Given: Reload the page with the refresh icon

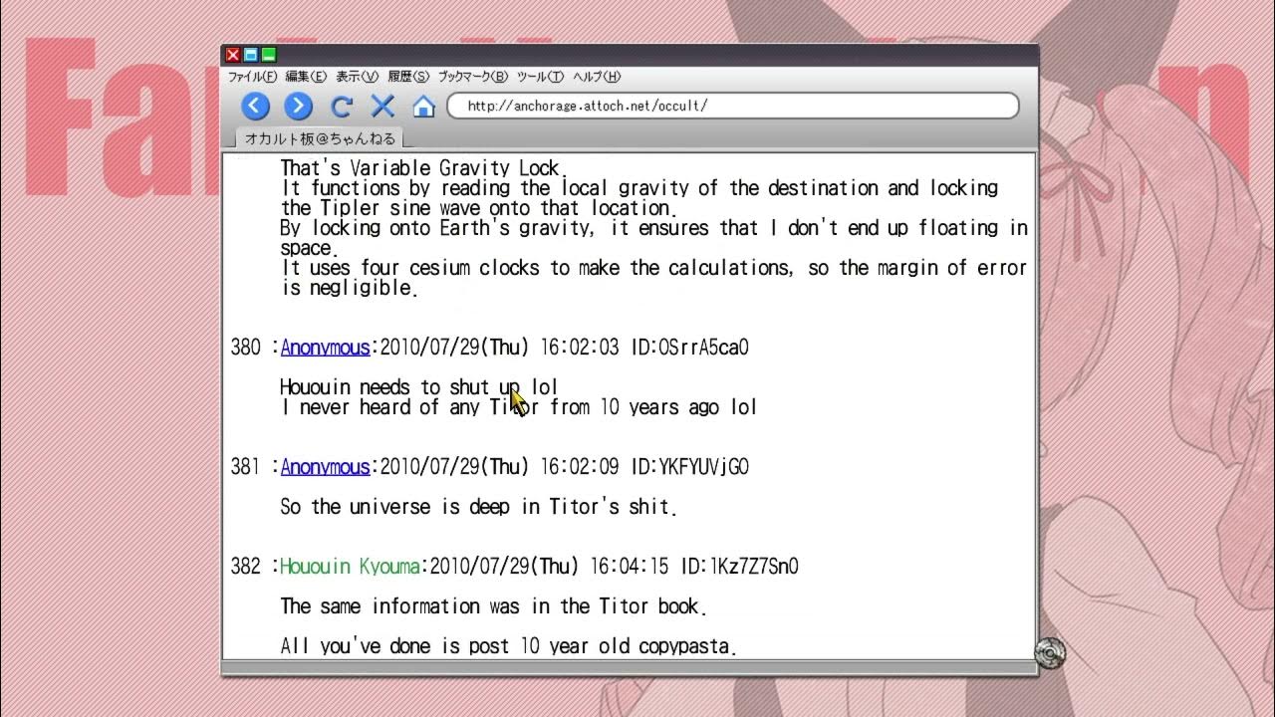Looking at the screenshot, I should [342, 107].
